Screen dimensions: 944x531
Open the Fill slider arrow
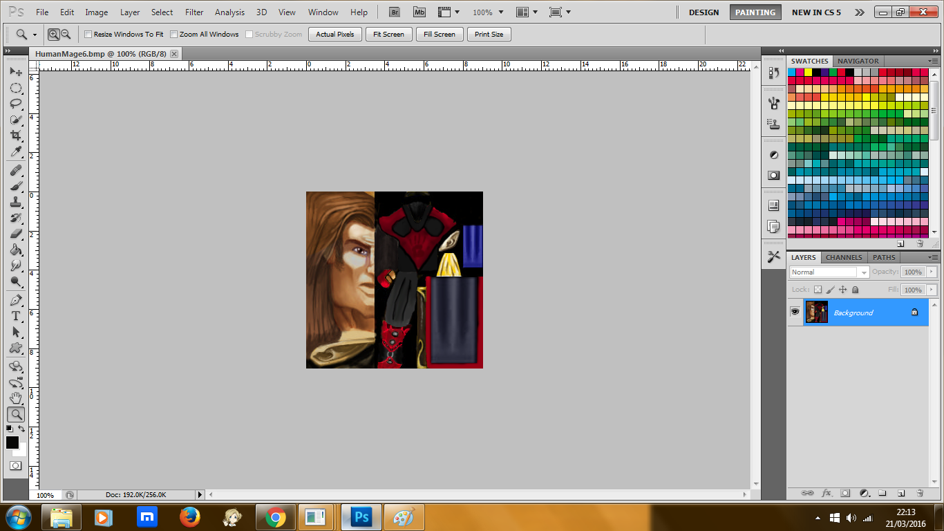[x=932, y=290]
